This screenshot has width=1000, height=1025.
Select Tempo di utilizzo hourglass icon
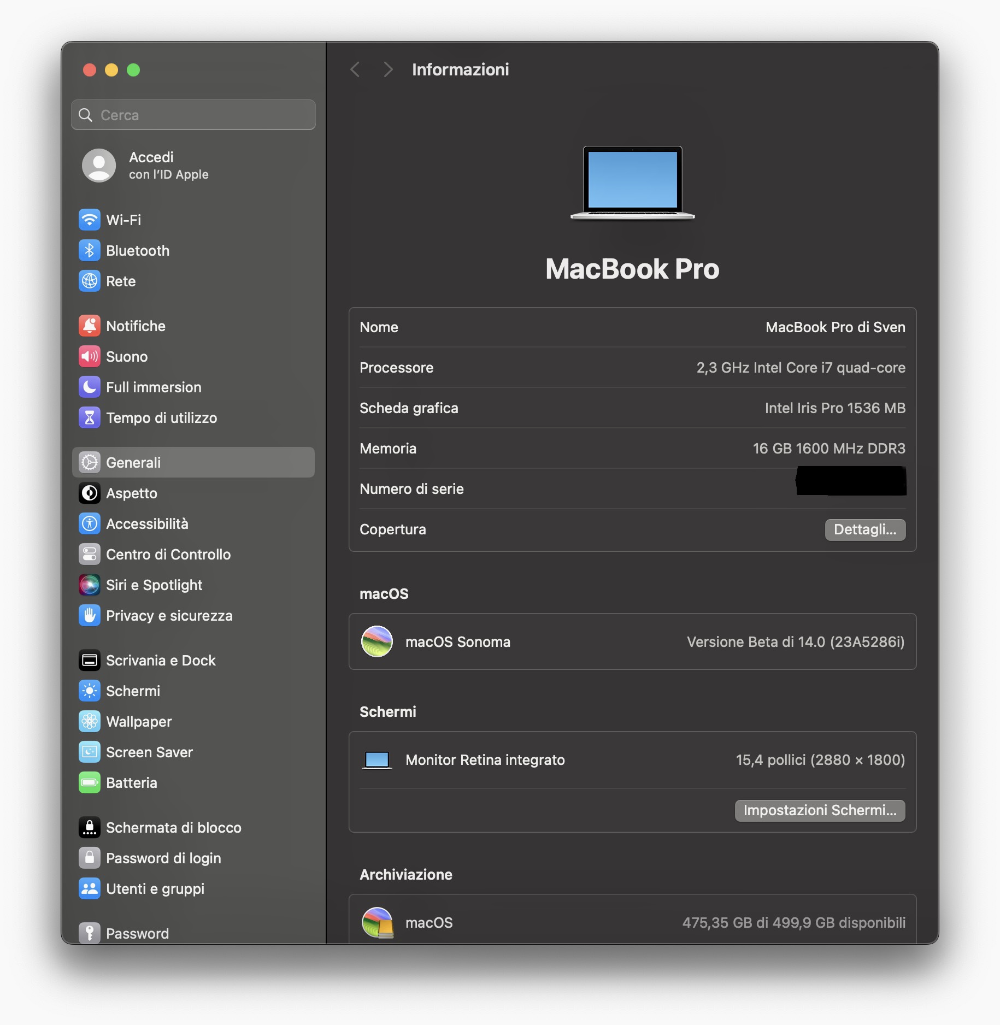(90, 417)
